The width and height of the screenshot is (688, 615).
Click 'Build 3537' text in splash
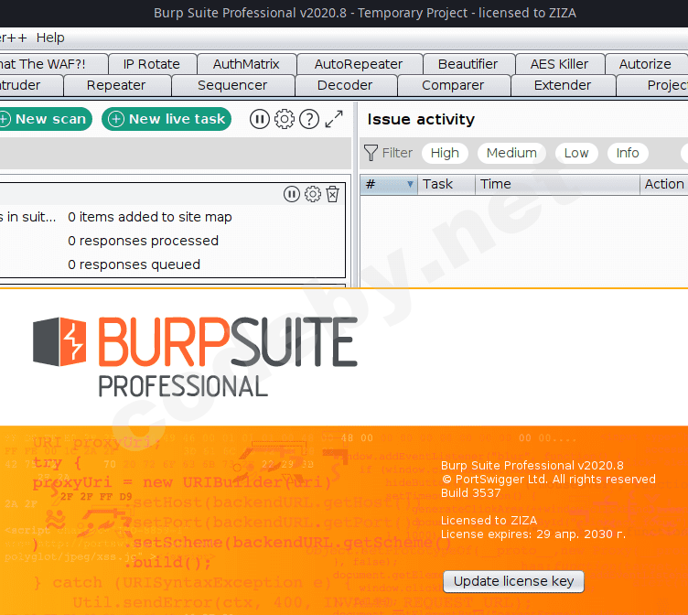coord(470,493)
